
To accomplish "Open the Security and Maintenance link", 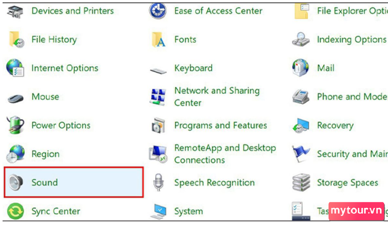I will 353,154.
